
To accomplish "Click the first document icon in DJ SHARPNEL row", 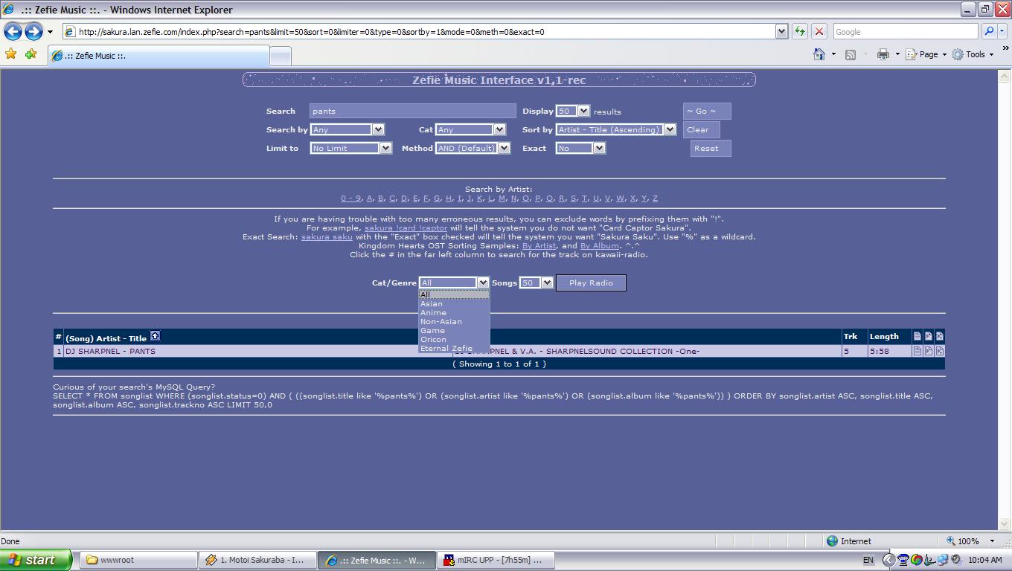I will tap(917, 351).
